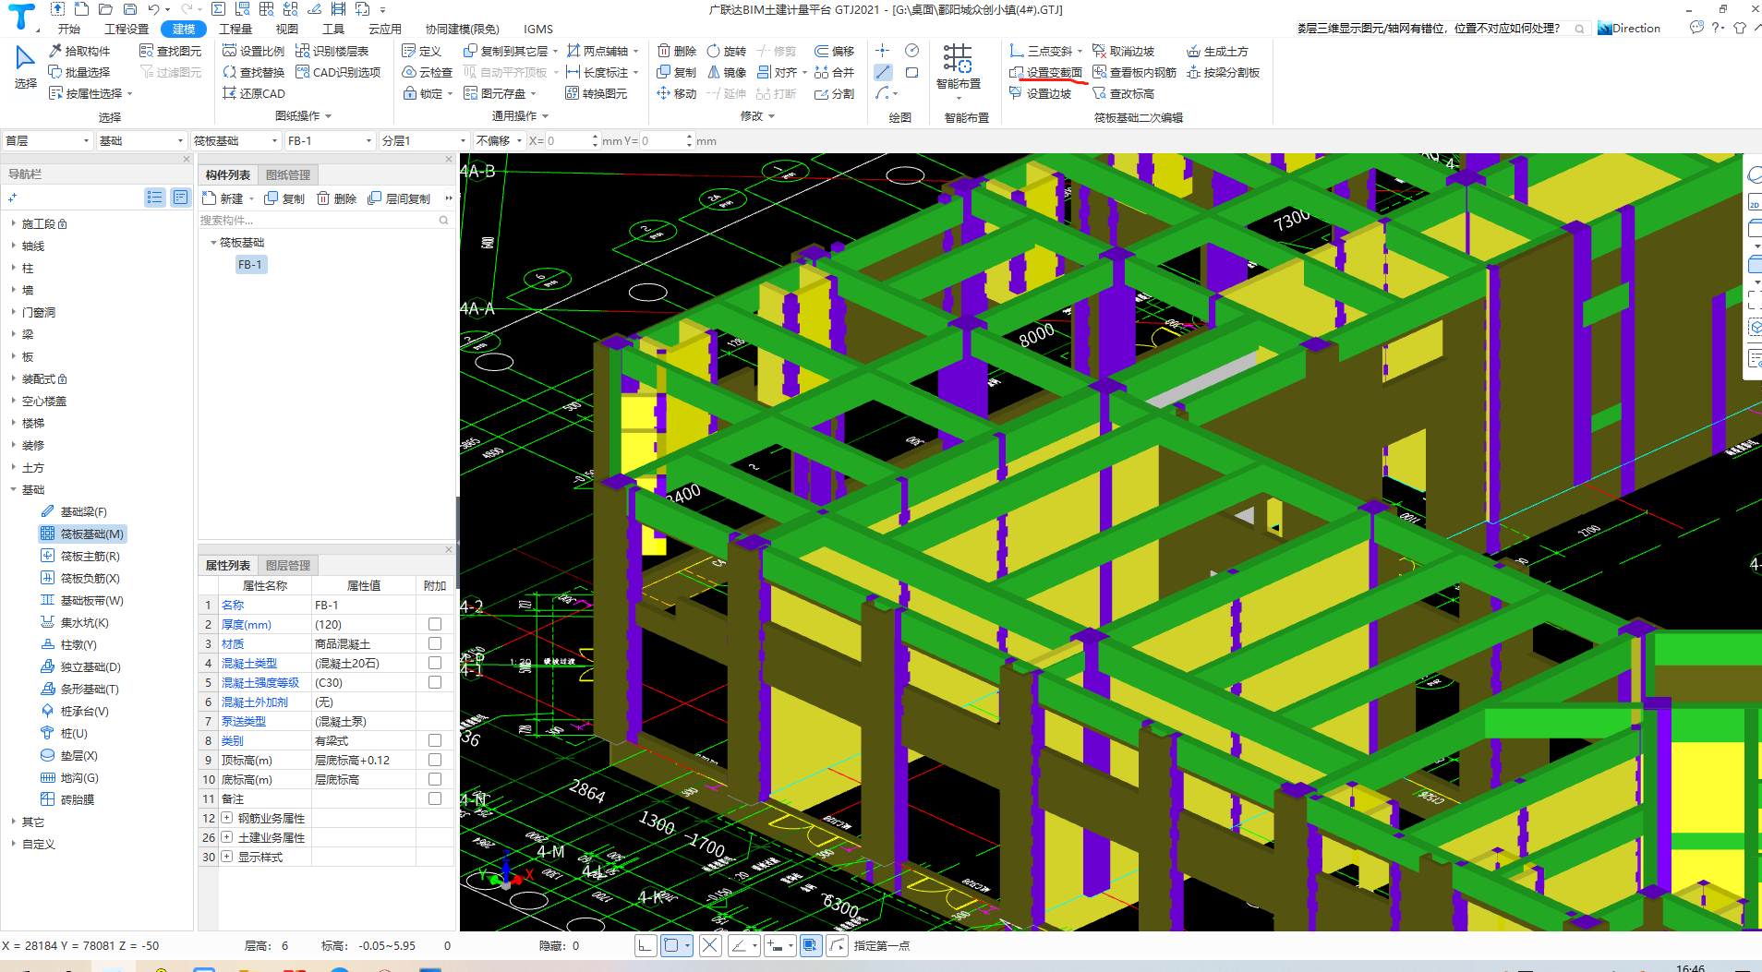Open the 云应用 ribbon tab
This screenshot has height=972, width=1762.
pos(385,29)
